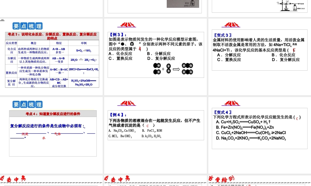
Task: Click equation B. Fe+Zn(NO₃)₂
Action: pos(245,127)
